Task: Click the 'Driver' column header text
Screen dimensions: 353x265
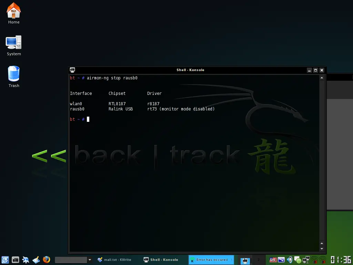Action: [x=154, y=93]
